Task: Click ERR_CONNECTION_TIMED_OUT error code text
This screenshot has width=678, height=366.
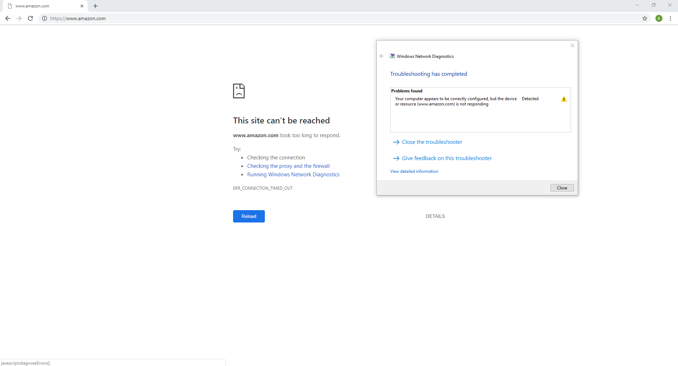Action: pos(263,188)
